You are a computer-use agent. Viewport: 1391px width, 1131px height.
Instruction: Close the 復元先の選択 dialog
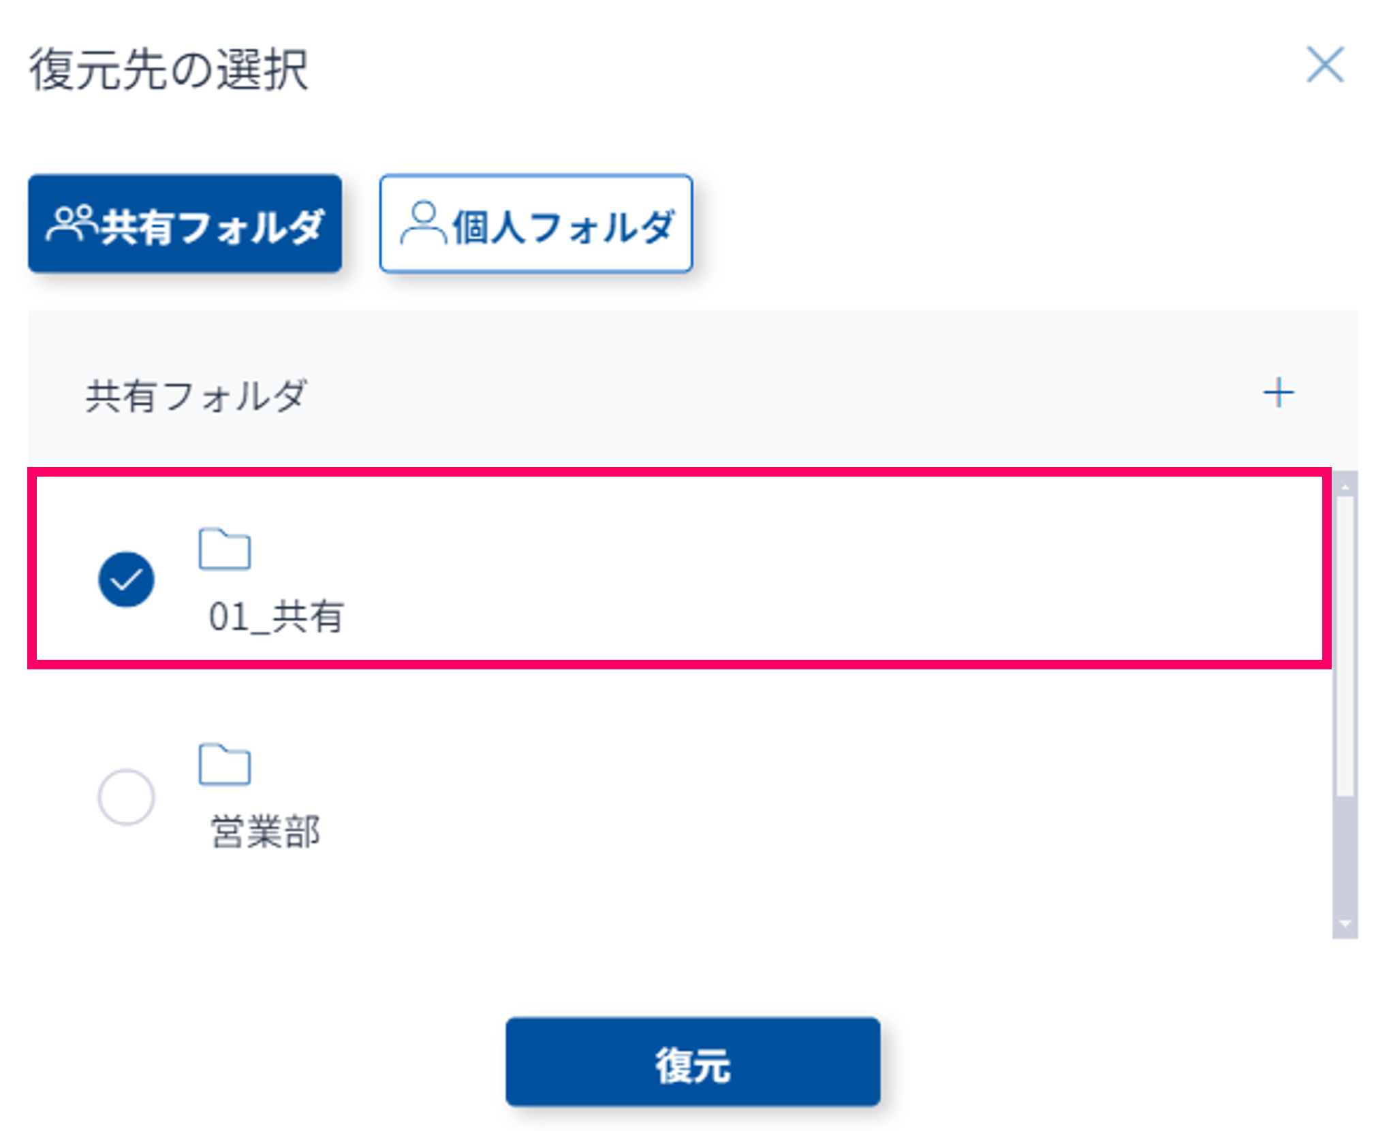tap(1324, 65)
